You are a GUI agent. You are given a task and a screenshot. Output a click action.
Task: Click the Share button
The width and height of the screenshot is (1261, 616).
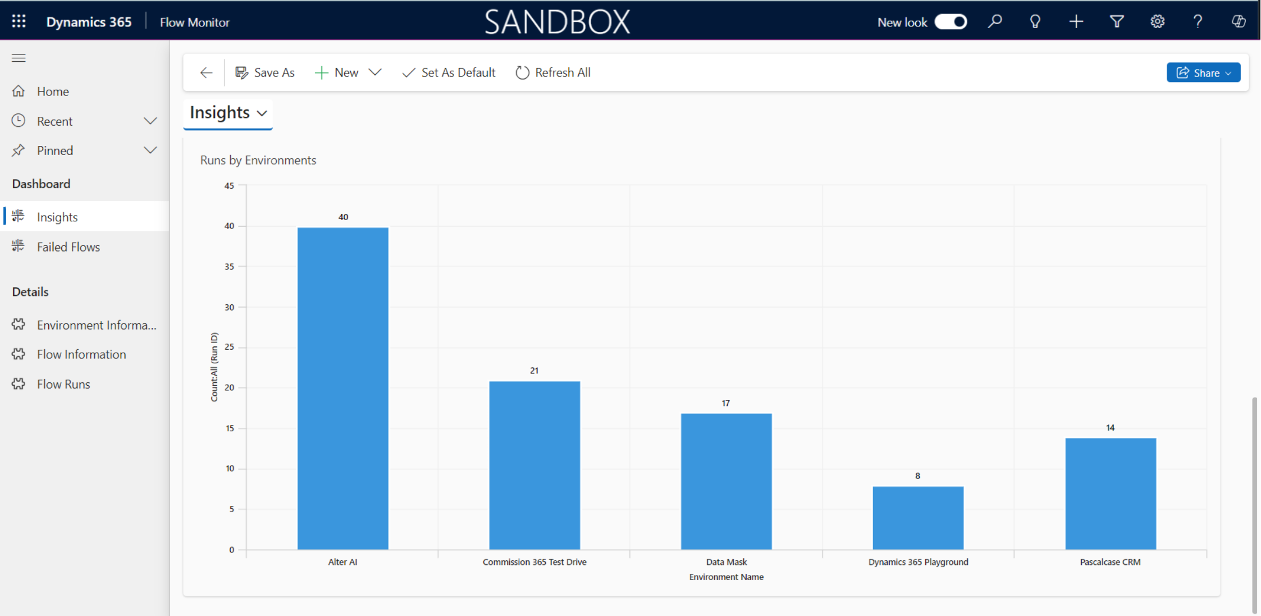tap(1203, 72)
